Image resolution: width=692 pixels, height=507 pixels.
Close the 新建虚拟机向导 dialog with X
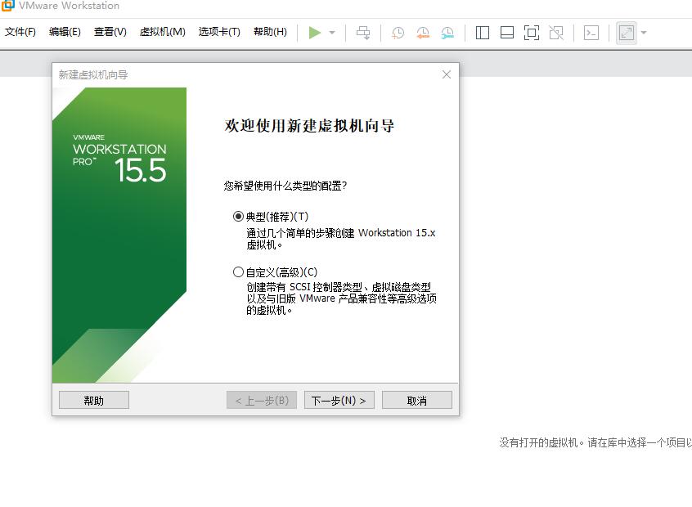pyautogui.click(x=447, y=74)
